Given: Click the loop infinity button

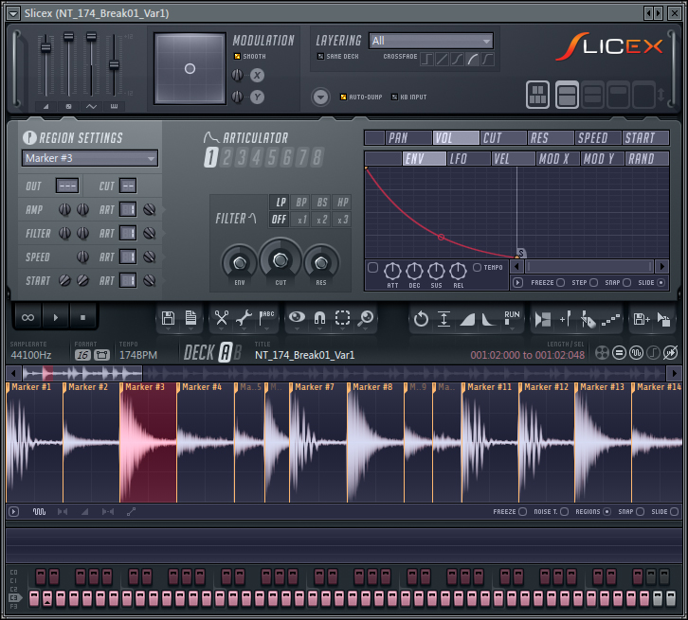Looking at the screenshot, I should 27,317.
